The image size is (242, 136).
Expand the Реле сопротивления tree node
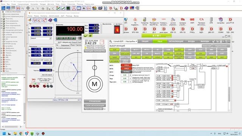2,26
